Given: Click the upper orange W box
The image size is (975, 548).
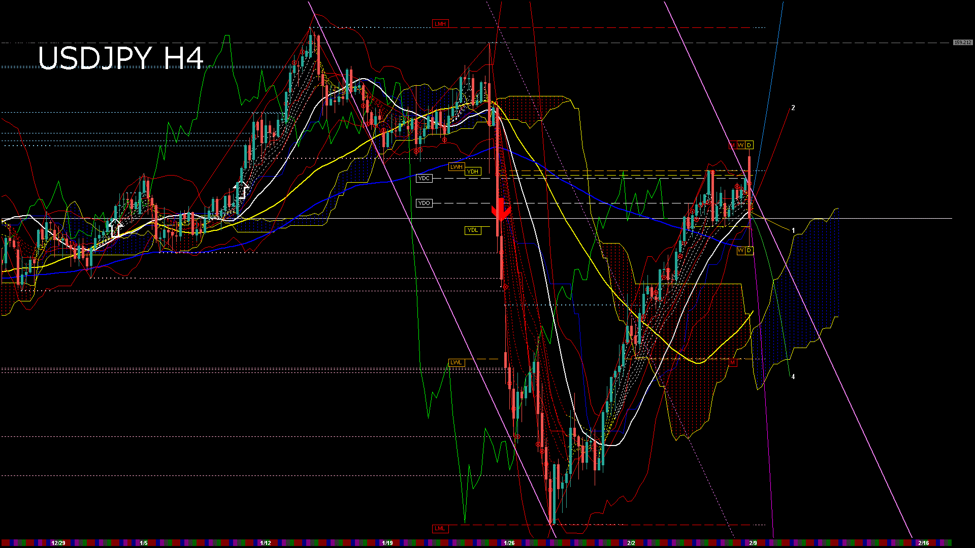Looking at the screenshot, I should coord(741,145).
